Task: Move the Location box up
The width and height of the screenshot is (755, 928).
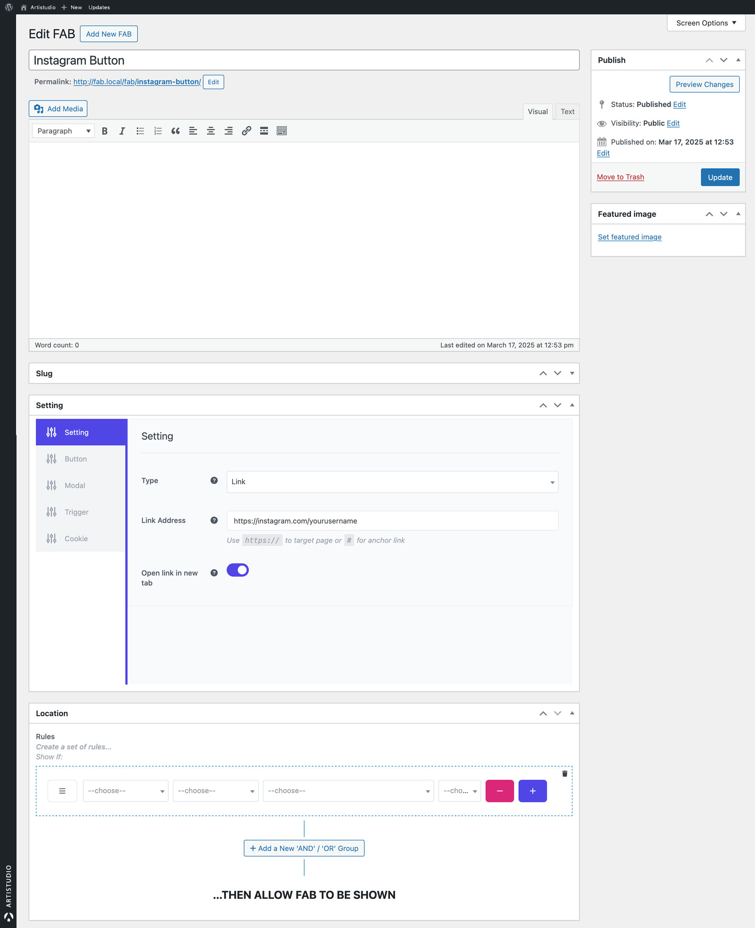Action: [543, 713]
